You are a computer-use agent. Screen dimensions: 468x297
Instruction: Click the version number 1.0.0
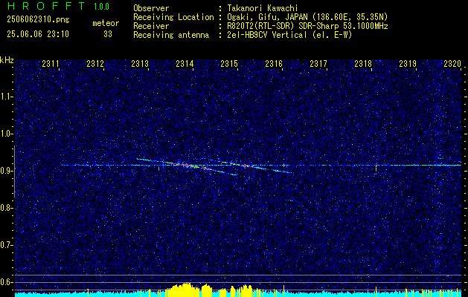click(101, 6)
